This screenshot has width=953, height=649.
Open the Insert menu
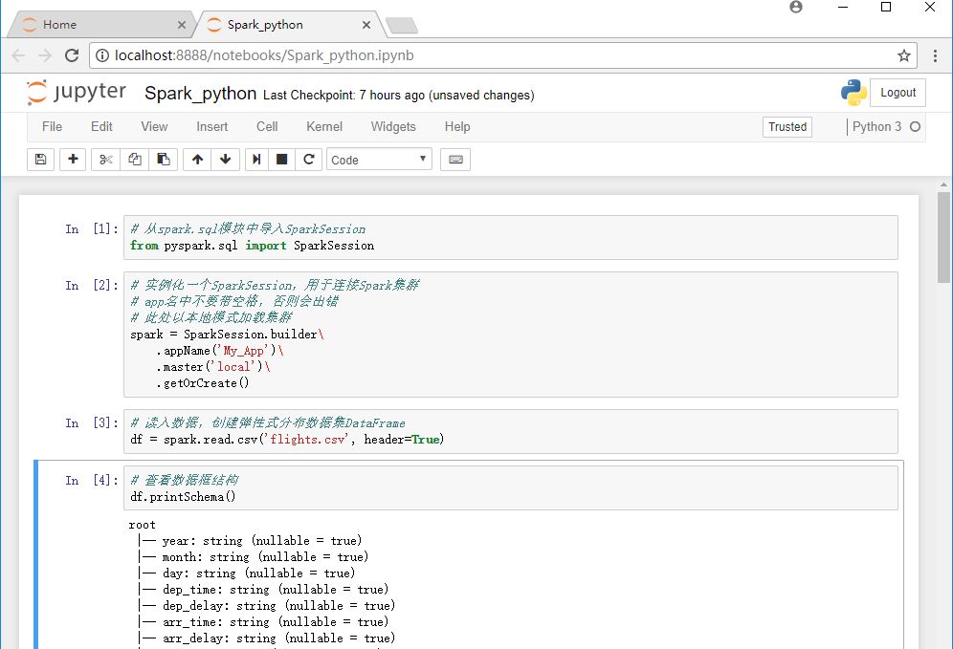point(211,126)
